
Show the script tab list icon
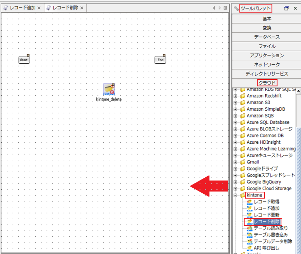click(x=225, y=8)
